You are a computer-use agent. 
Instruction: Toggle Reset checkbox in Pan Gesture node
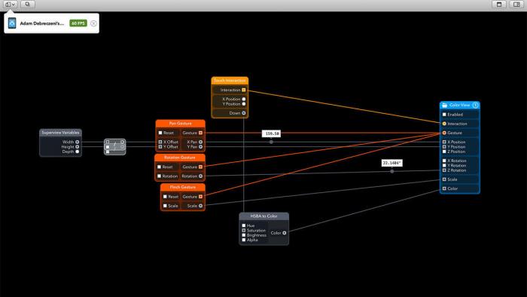[160, 133]
